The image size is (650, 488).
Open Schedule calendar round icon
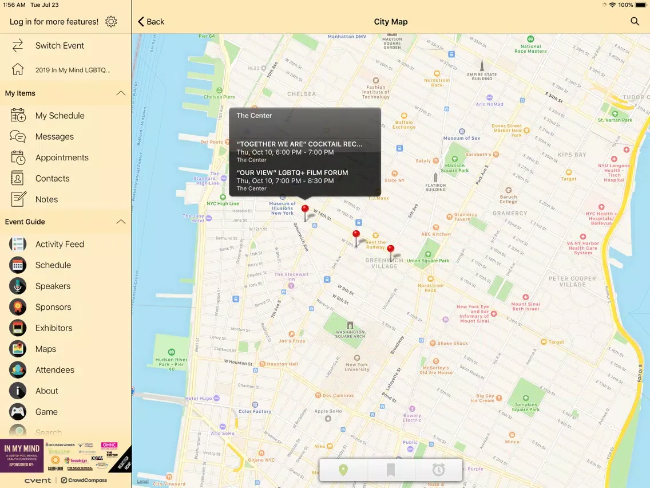click(18, 265)
